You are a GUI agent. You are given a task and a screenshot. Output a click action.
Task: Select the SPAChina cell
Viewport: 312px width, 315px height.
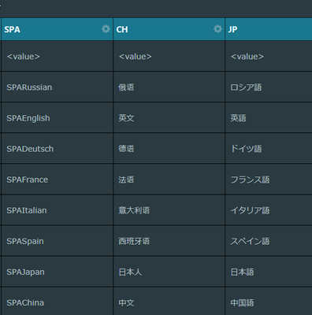(x=57, y=302)
